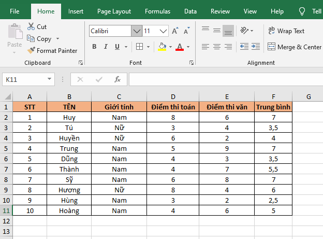Click the Insert Function fx icon

tap(118, 79)
